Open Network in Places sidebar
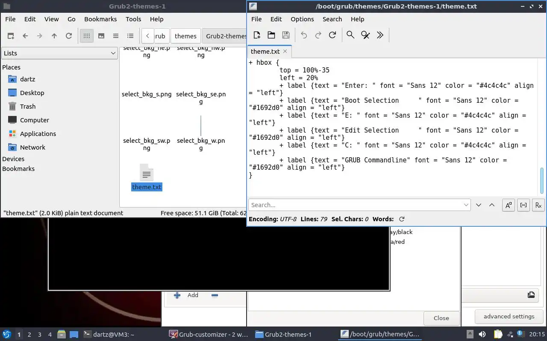 32,147
